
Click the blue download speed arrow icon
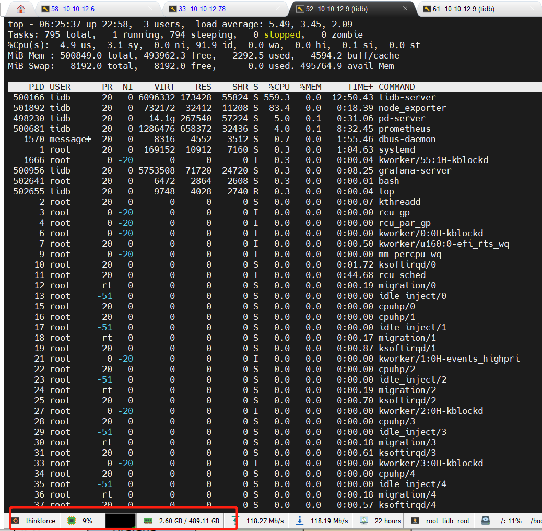pyautogui.click(x=300, y=521)
